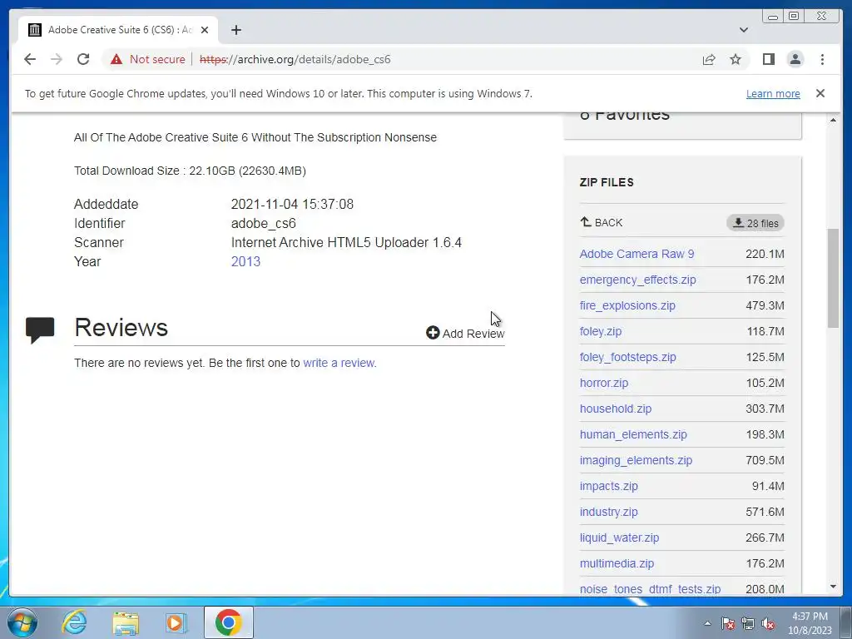Download foley_footsteps.zip
852x639 pixels.
click(627, 357)
